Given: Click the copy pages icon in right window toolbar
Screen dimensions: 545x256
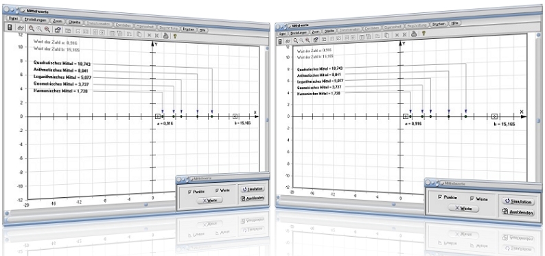Looking at the screenshot, I should pyautogui.click(x=387, y=36).
